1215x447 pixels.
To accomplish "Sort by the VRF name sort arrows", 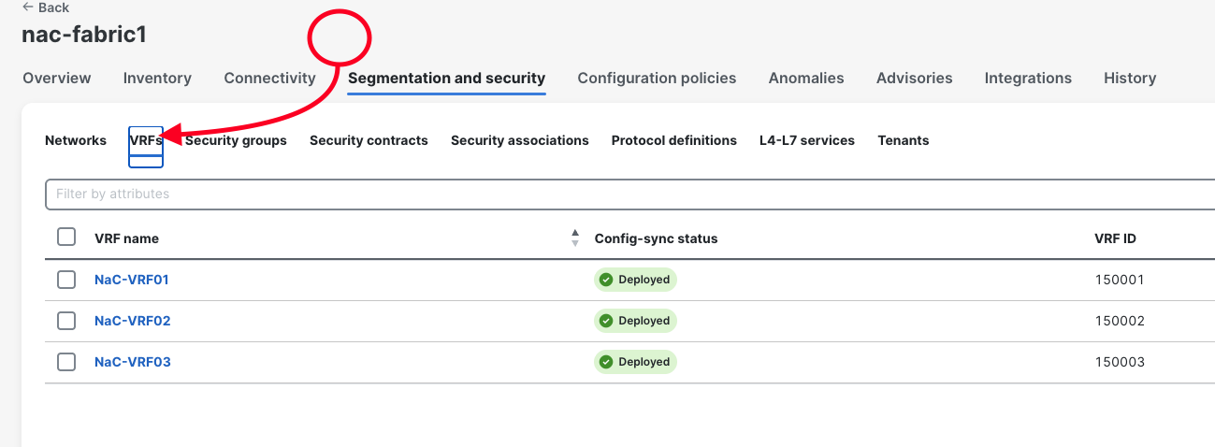I will (575, 238).
